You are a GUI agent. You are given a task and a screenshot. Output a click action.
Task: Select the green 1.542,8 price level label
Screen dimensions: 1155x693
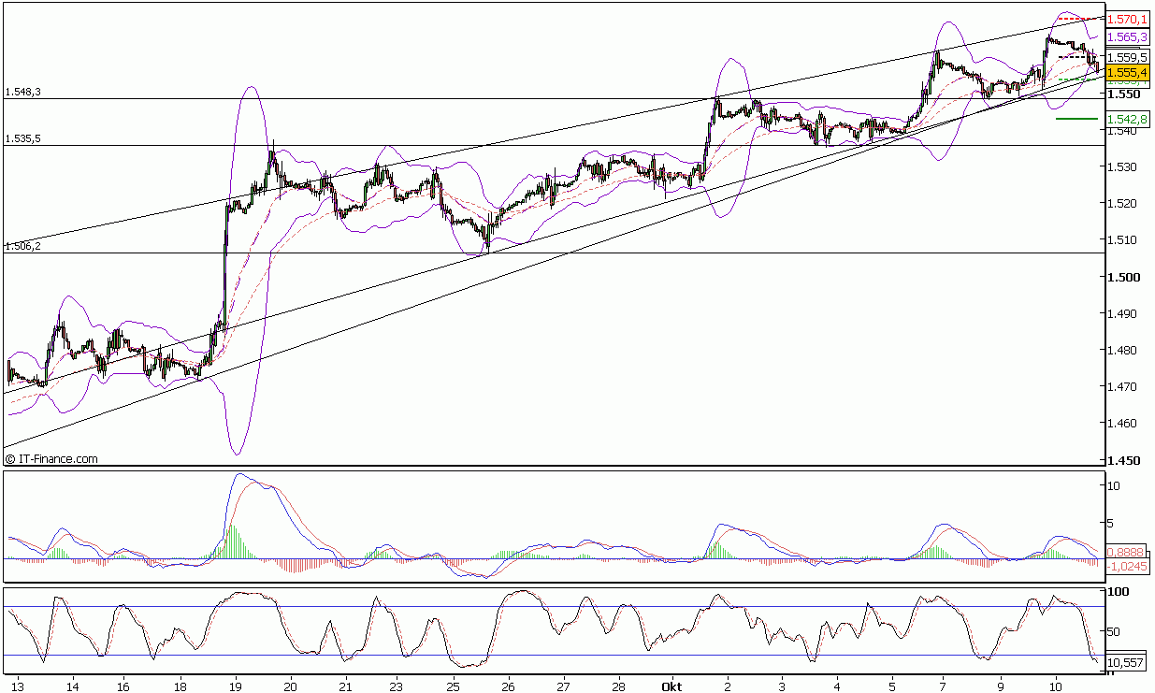pyautogui.click(x=1126, y=119)
